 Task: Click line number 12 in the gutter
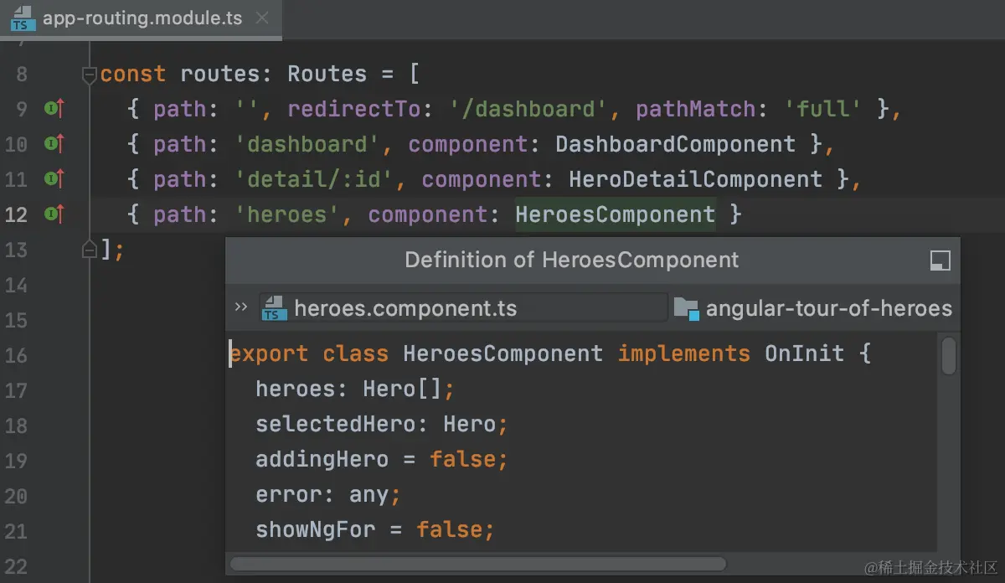pos(16,214)
